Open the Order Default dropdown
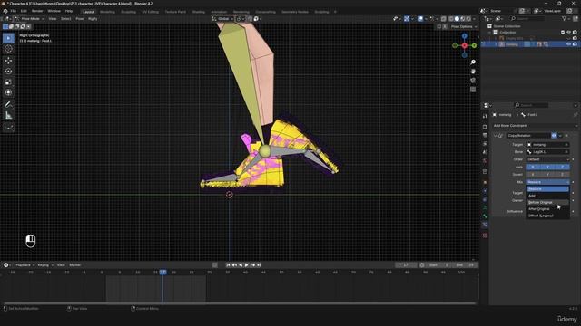Viewport: 581px width, 326px height. point(547,159)
